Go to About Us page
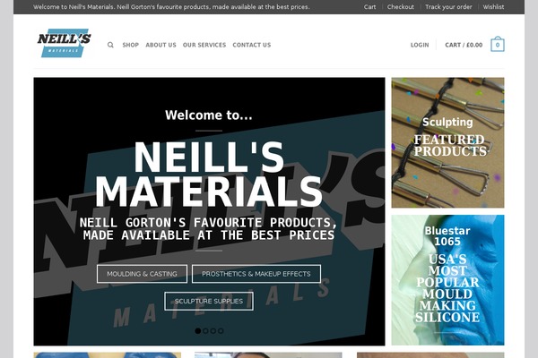This screenshot has width=538, height=358. (x=161, y=45)
